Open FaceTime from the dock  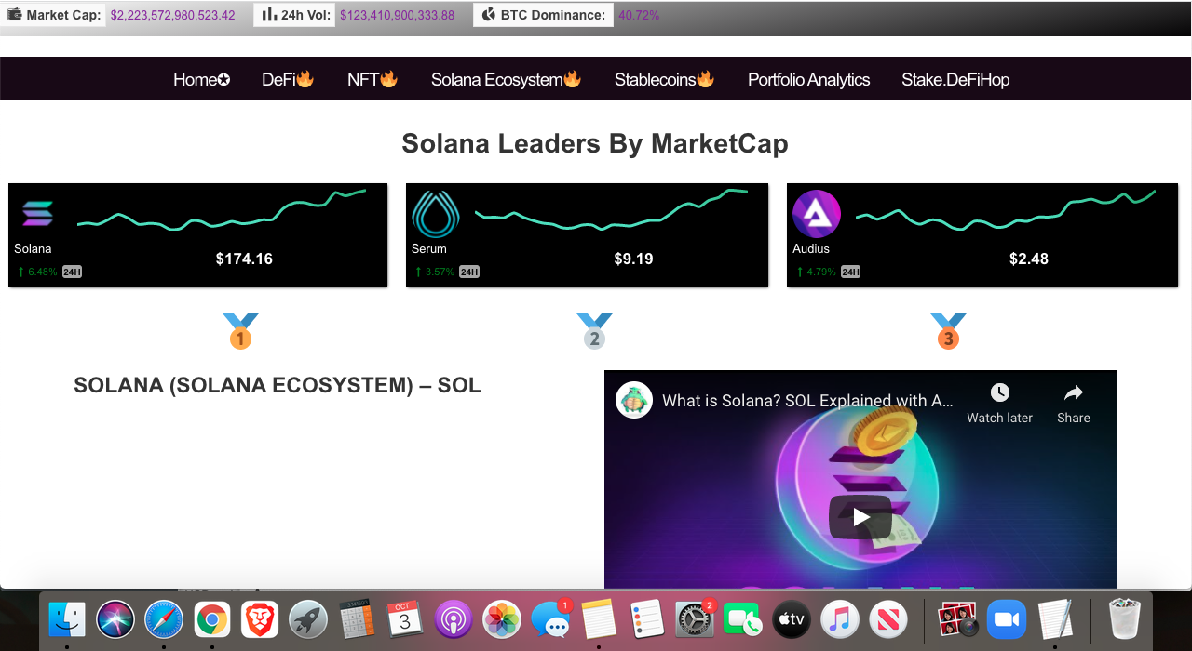tap(743, 619)
